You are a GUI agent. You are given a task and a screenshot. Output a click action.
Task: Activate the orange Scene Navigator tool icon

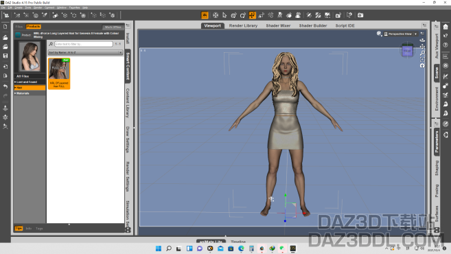tap(205, 15)
